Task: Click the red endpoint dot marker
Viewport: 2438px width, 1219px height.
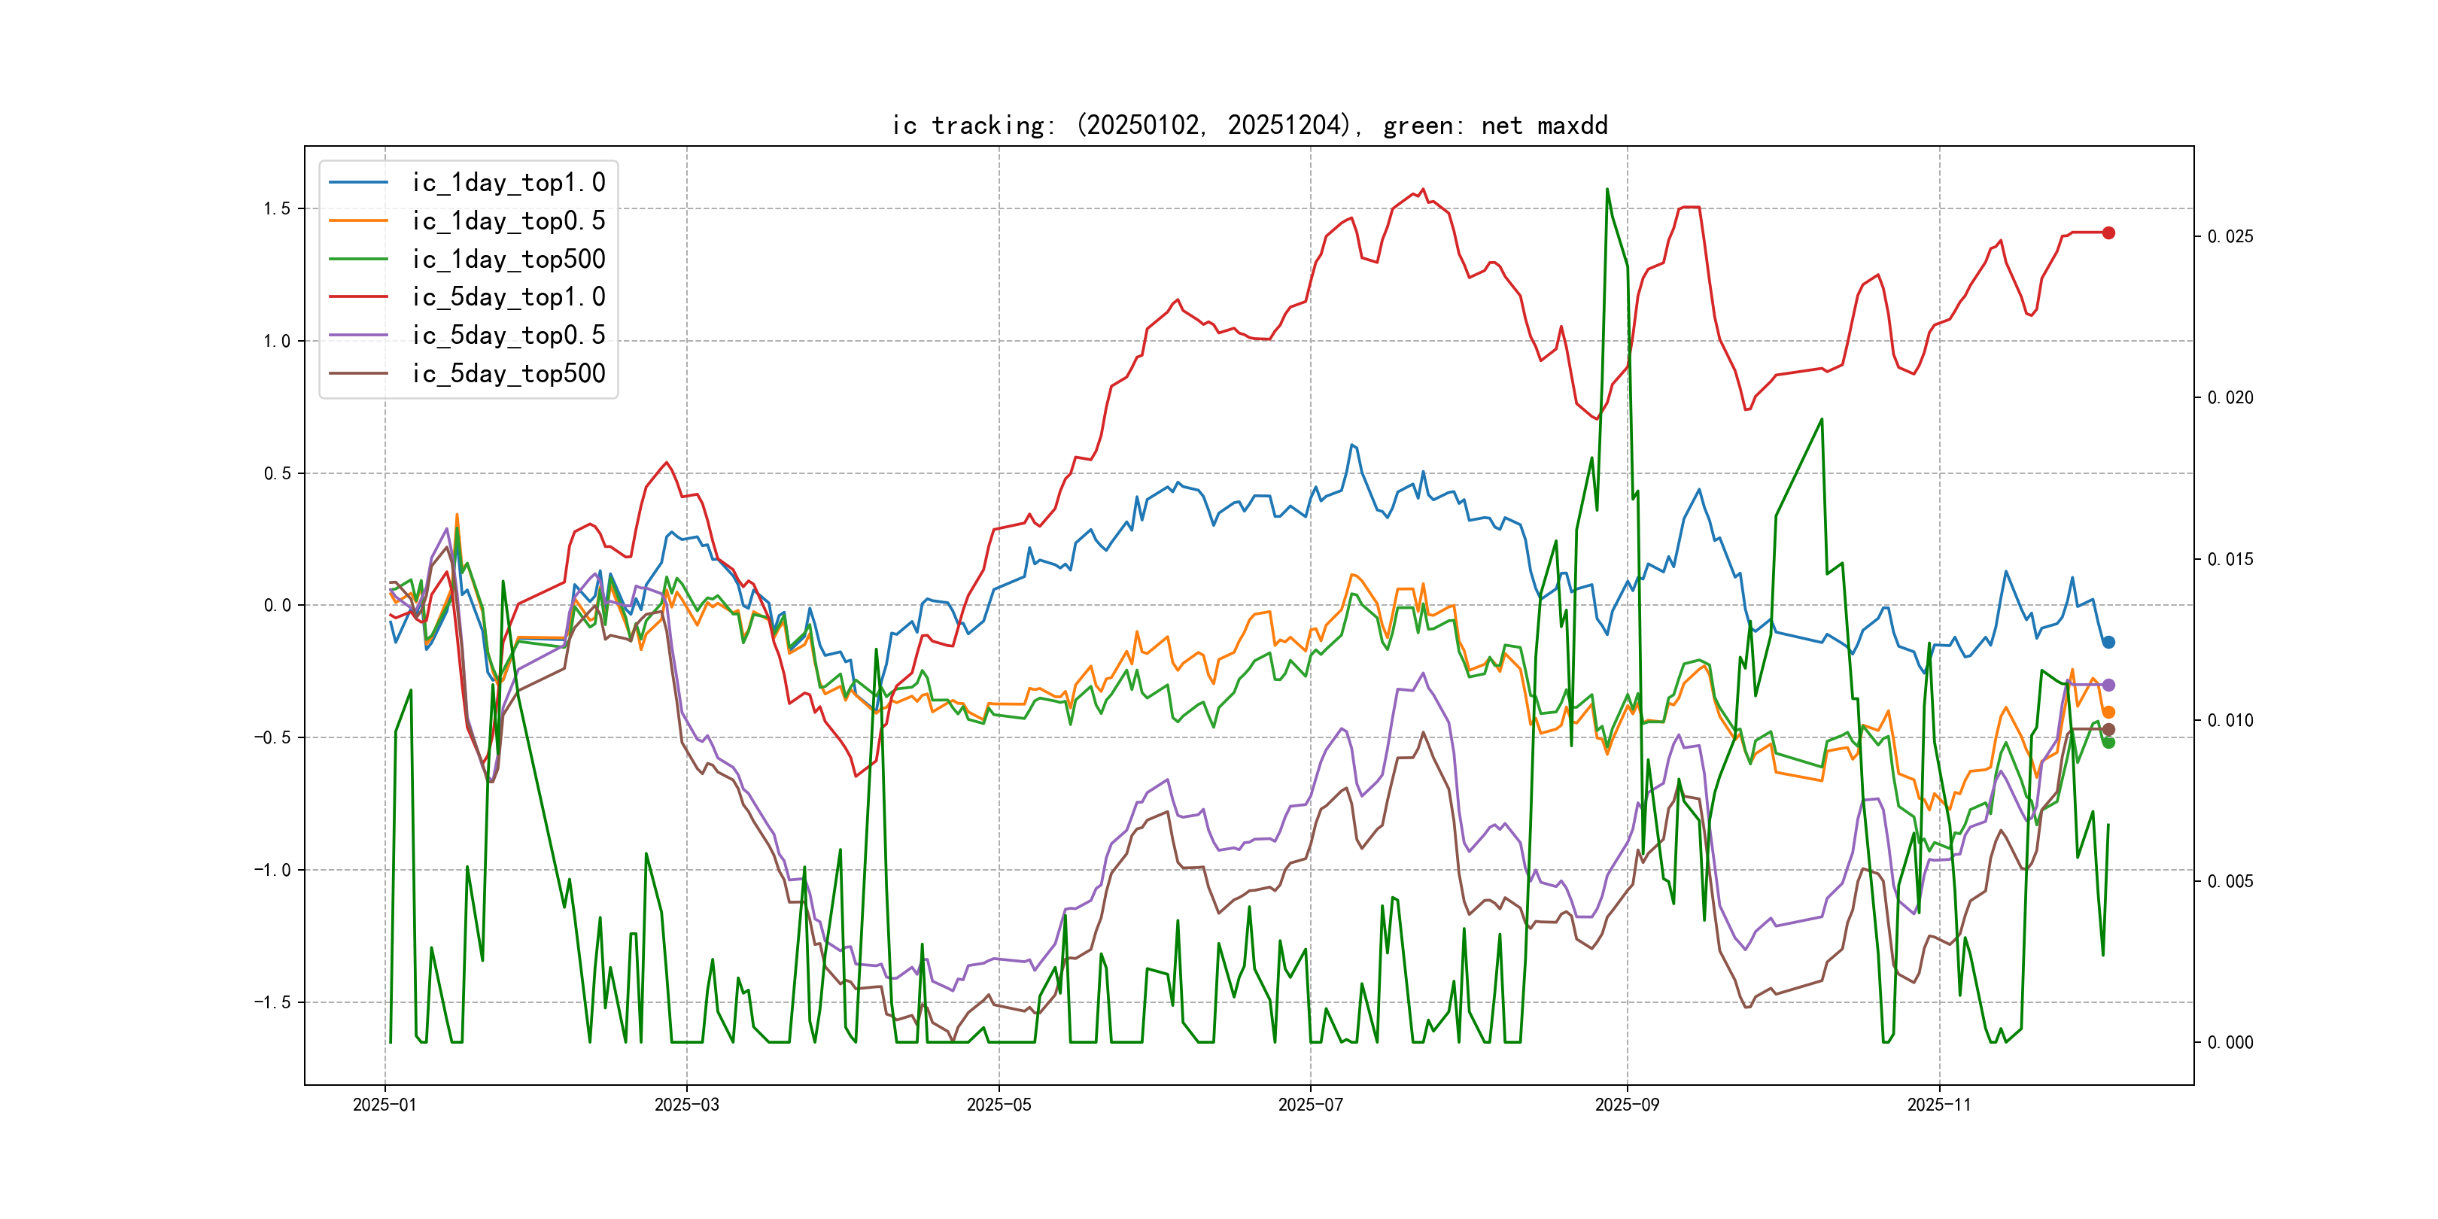Action: (2108, 233)
